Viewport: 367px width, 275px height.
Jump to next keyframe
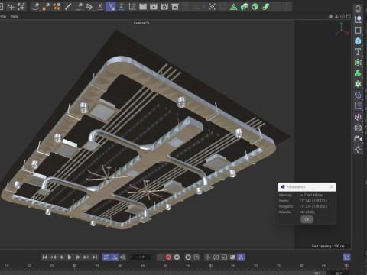point(86,257)
